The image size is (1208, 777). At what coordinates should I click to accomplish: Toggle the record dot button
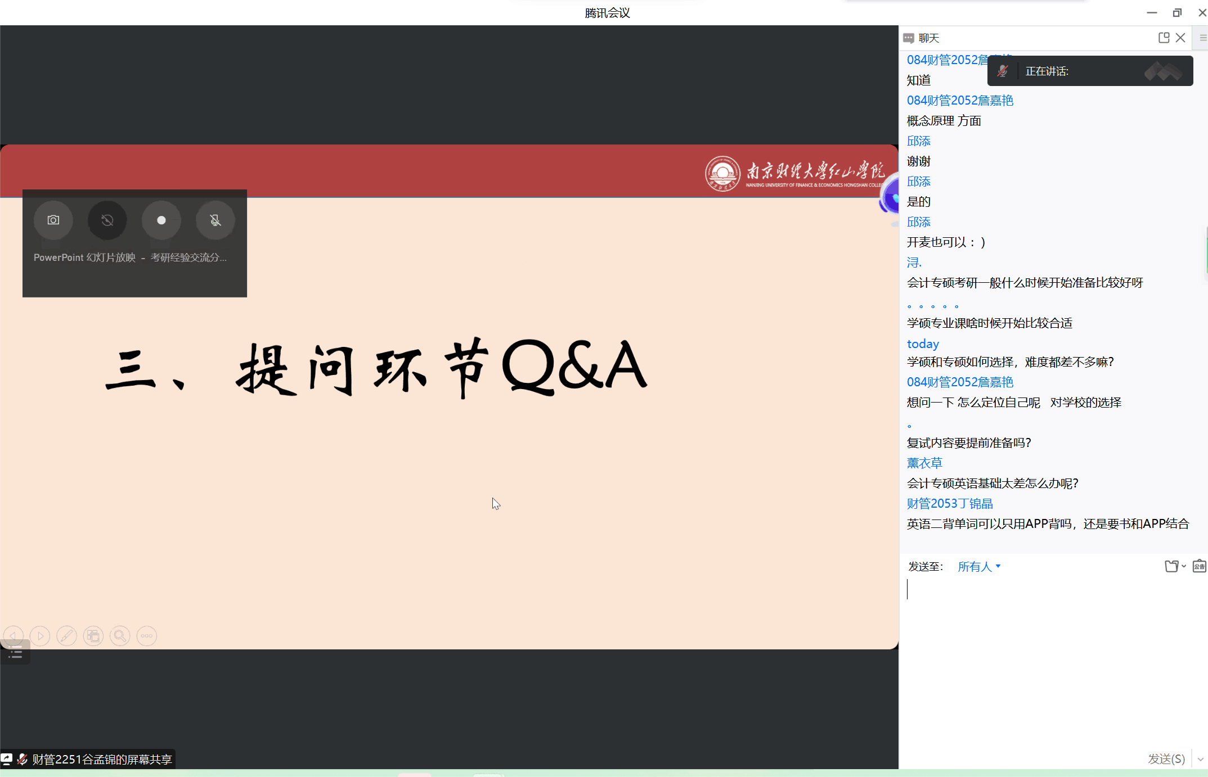pyautogui.click(x=161, y=220)
